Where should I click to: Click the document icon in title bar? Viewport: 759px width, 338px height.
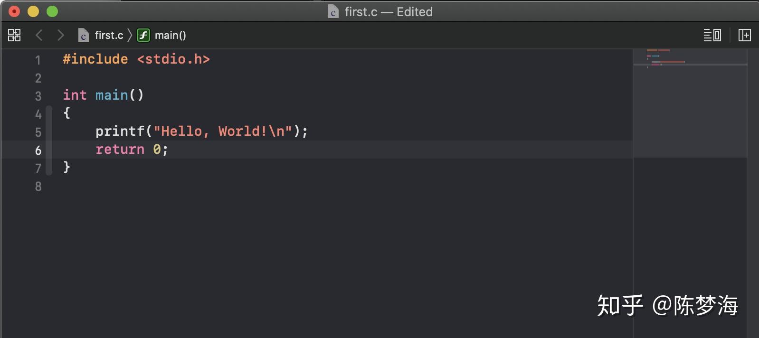(333, 12)
